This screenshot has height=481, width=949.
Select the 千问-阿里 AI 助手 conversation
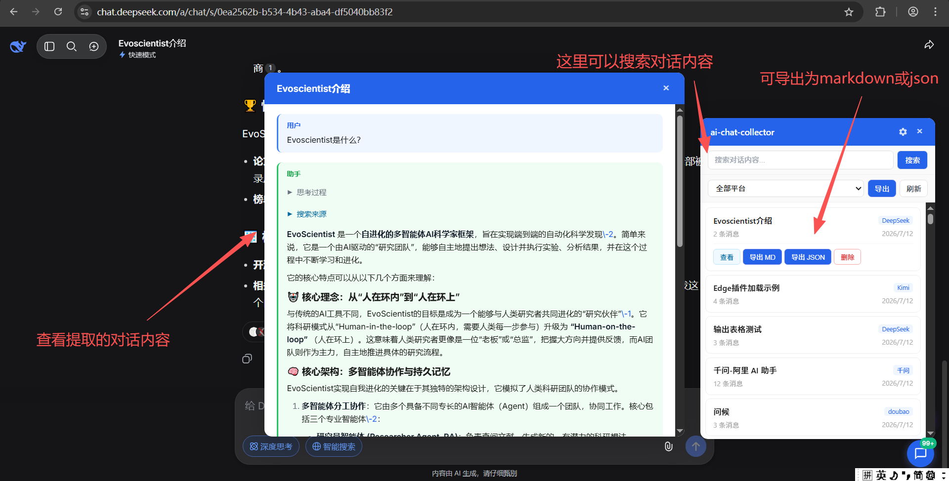click(x=813, y=376)
